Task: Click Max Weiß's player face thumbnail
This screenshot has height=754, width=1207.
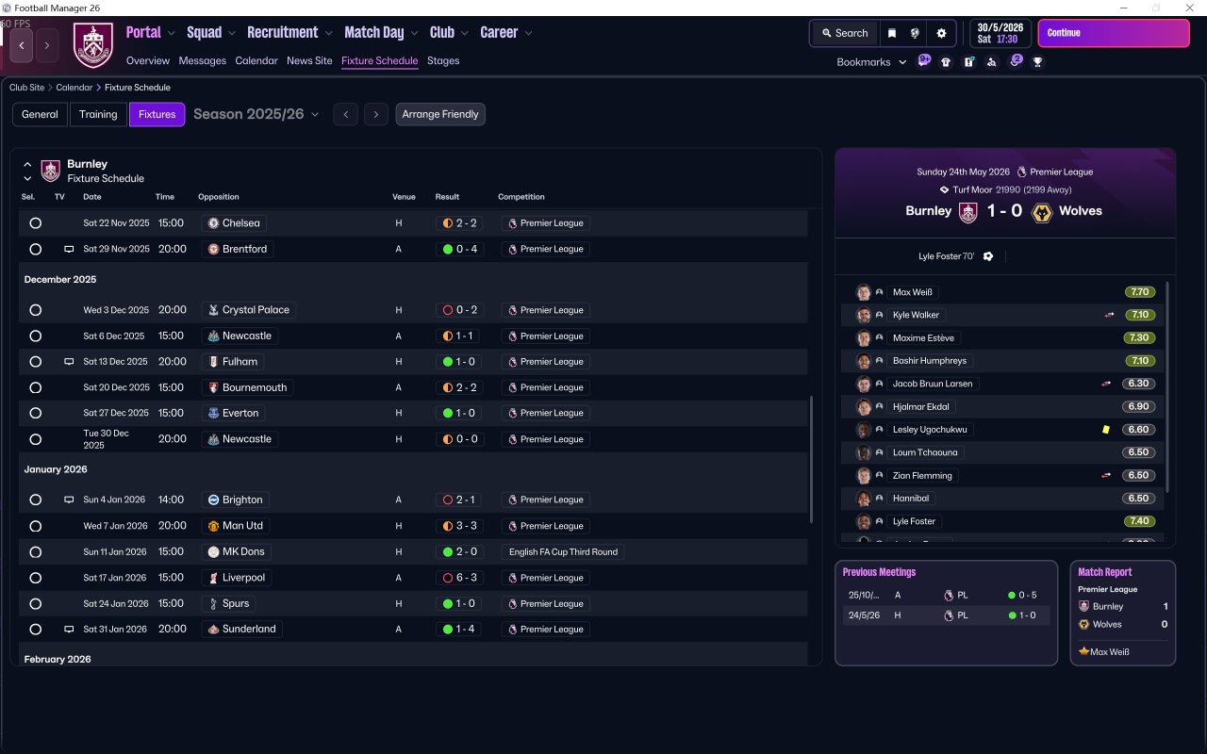Action: coord(863,292)
